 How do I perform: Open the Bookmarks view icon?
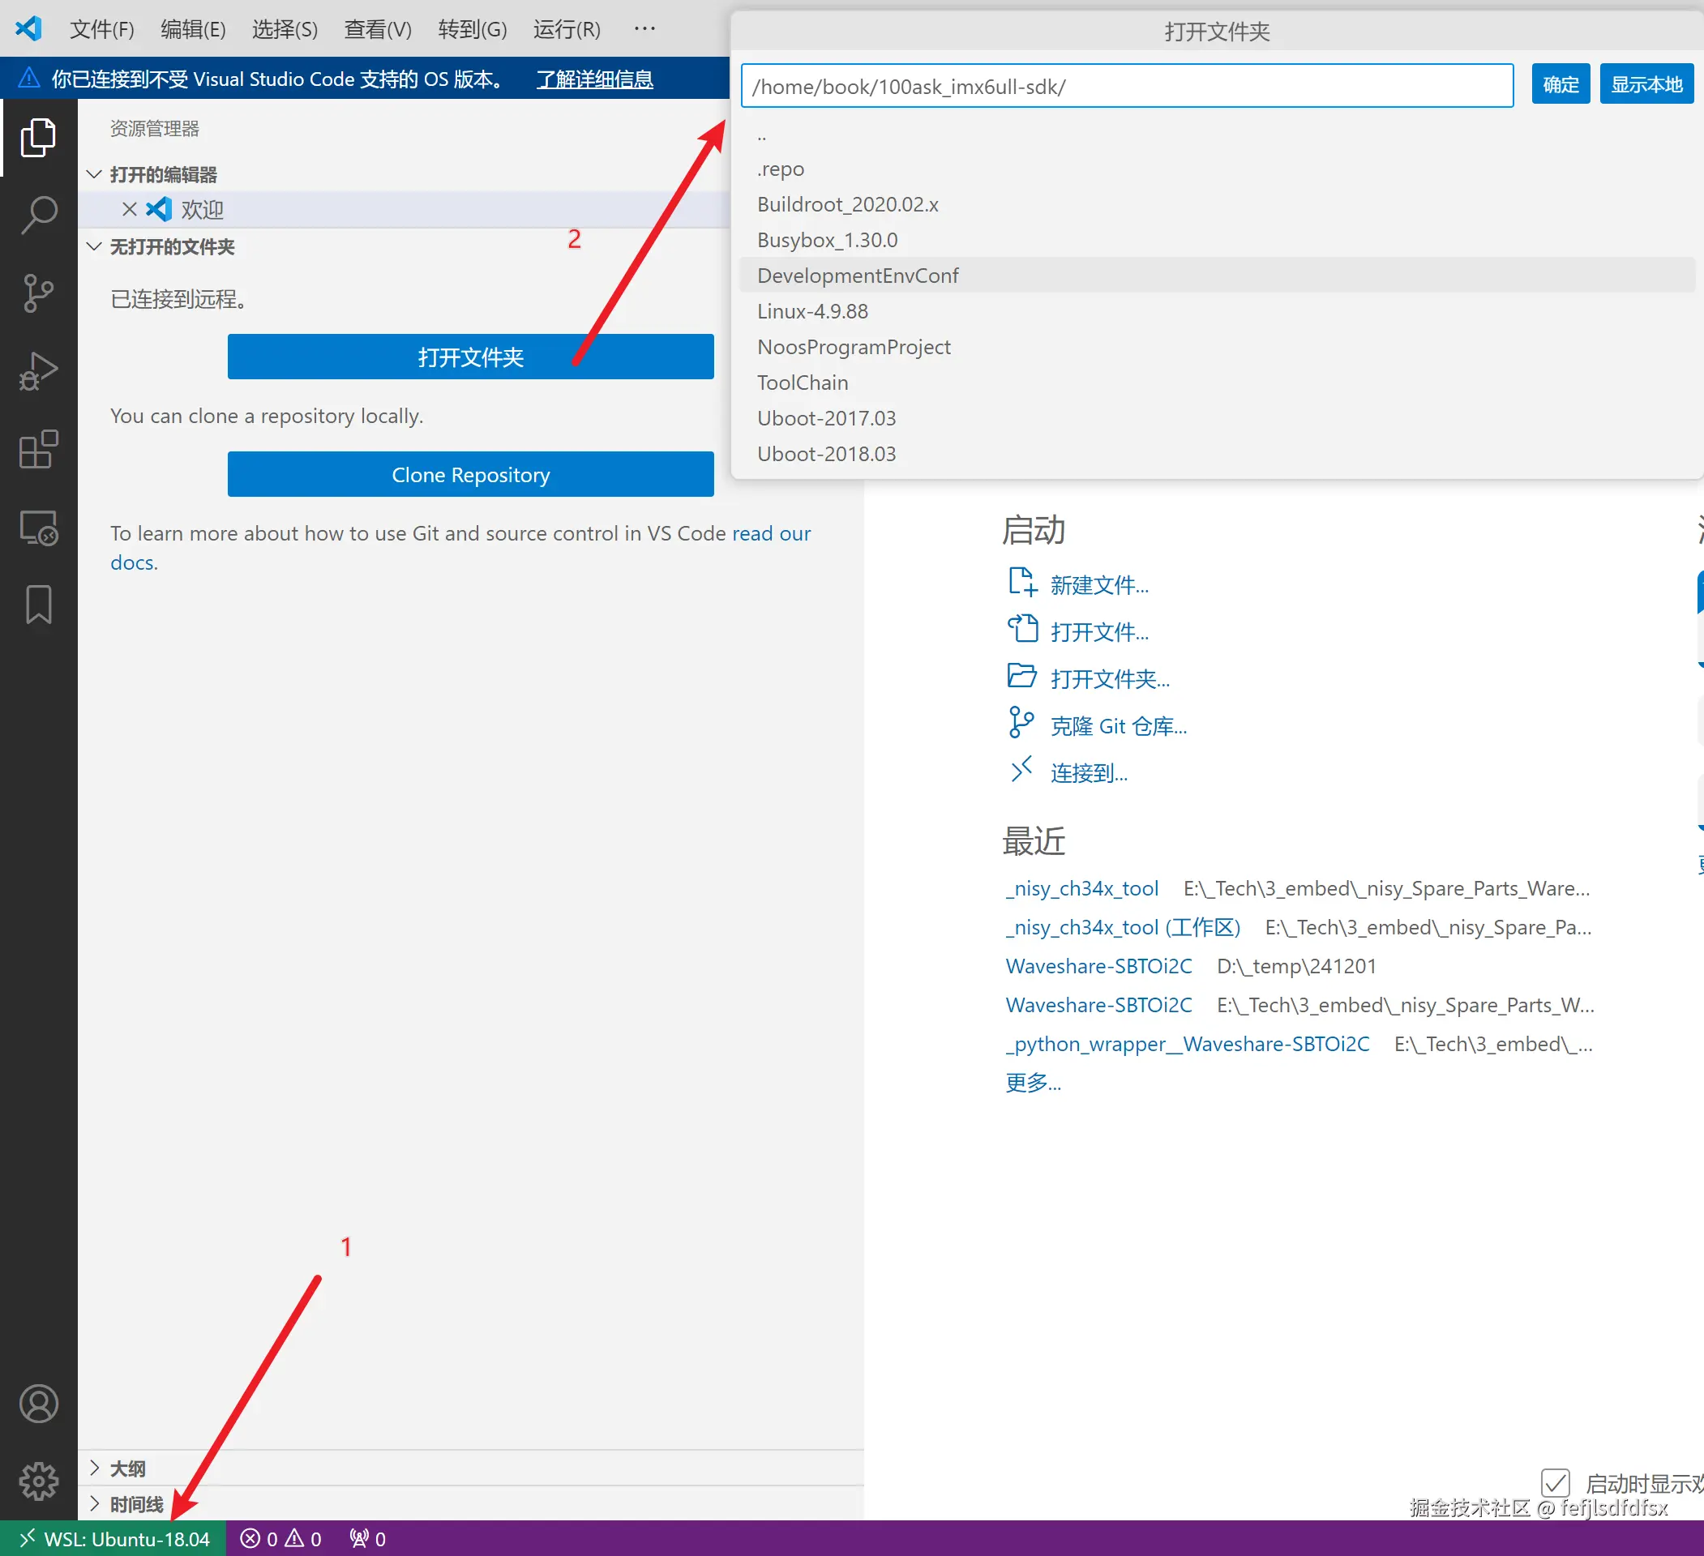38,605
